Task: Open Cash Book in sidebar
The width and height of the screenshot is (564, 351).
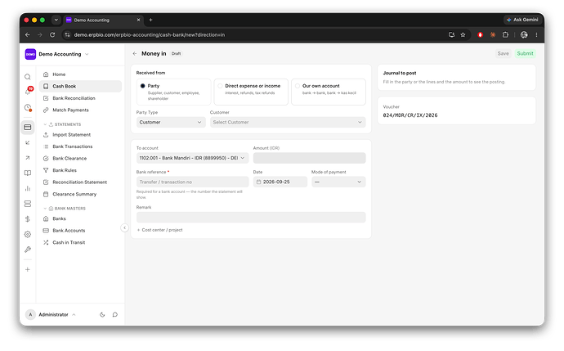Action: click(x=80, y=87)
